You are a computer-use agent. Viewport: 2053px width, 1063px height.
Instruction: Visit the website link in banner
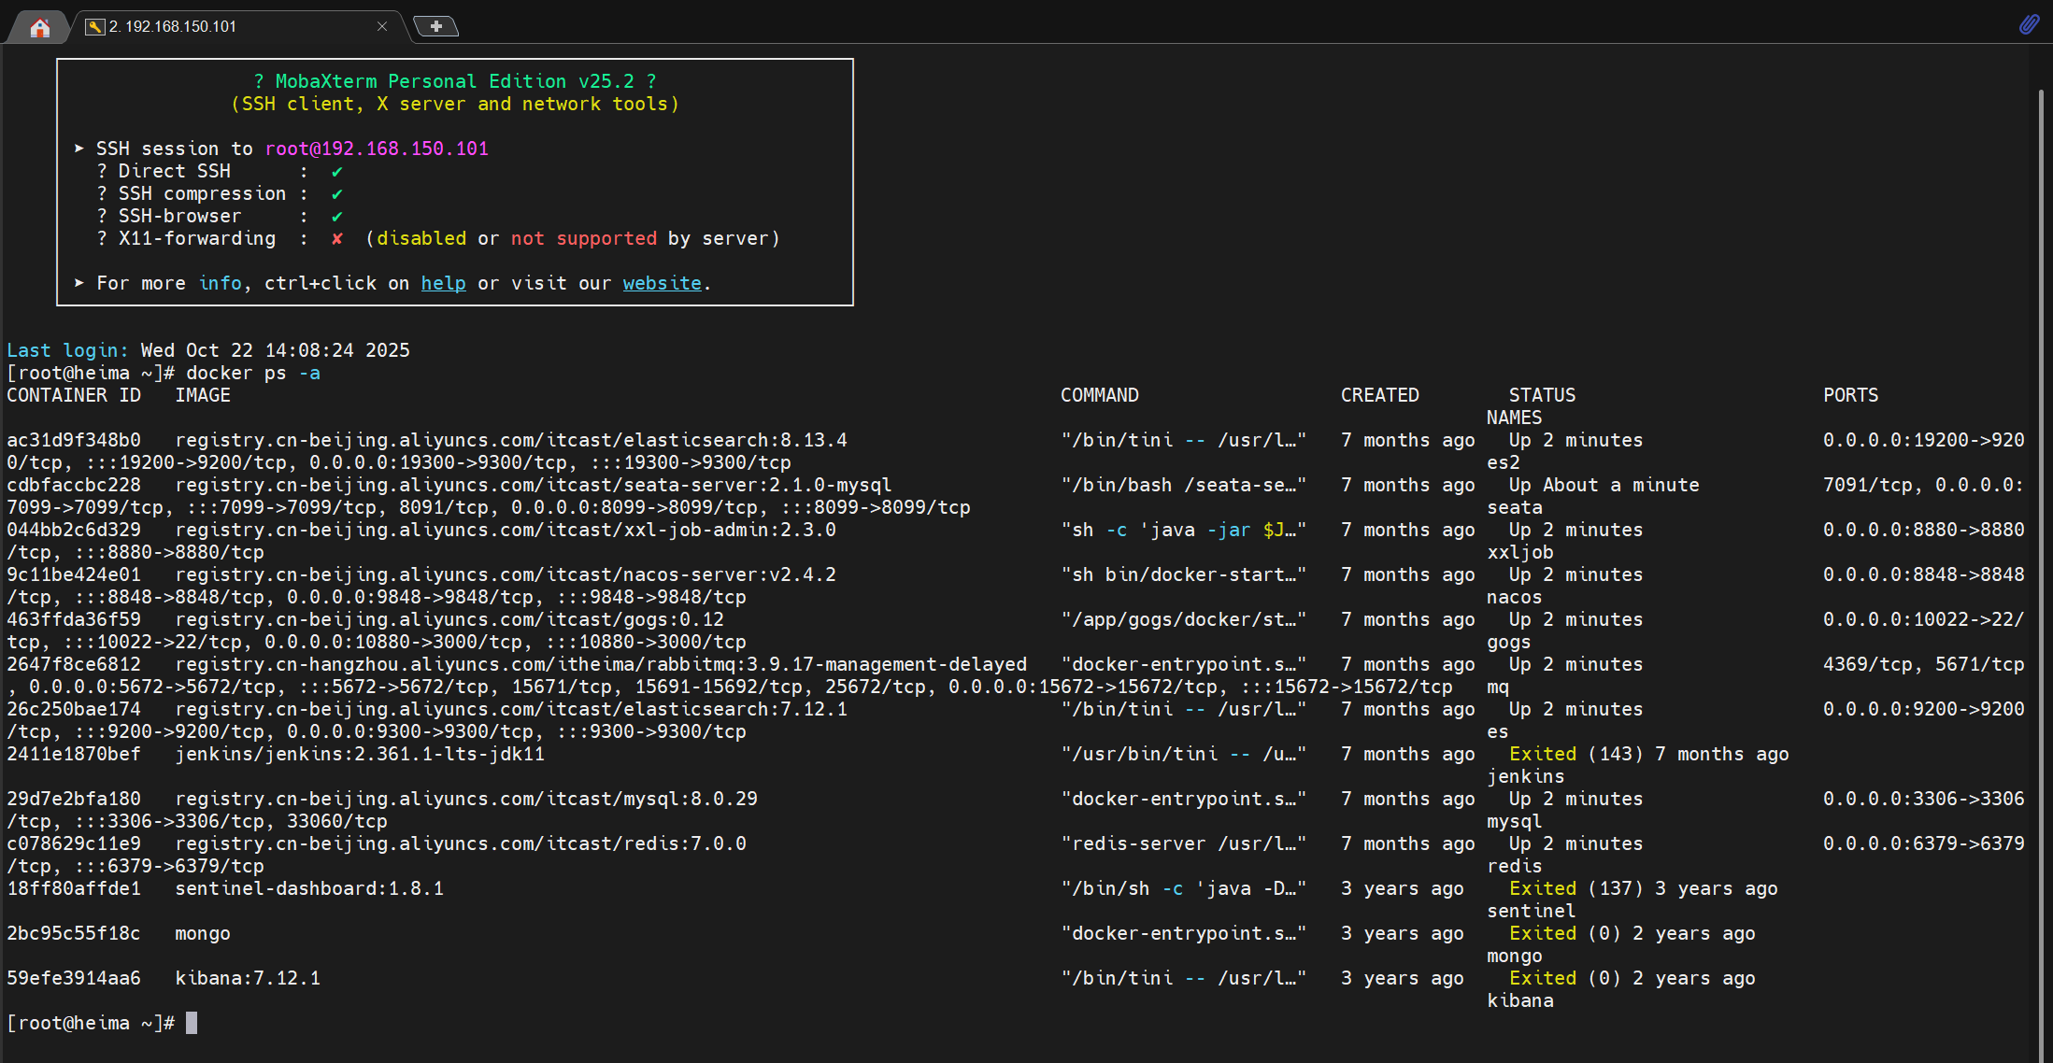[662, 283]
